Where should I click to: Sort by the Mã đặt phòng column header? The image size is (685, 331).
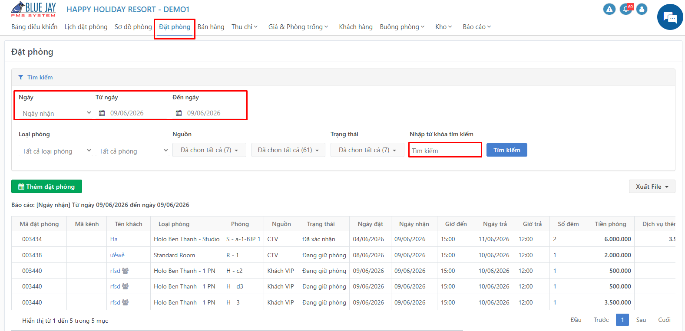(39, 224)
